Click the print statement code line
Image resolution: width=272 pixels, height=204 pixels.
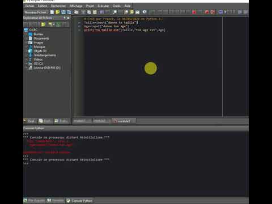125,30
